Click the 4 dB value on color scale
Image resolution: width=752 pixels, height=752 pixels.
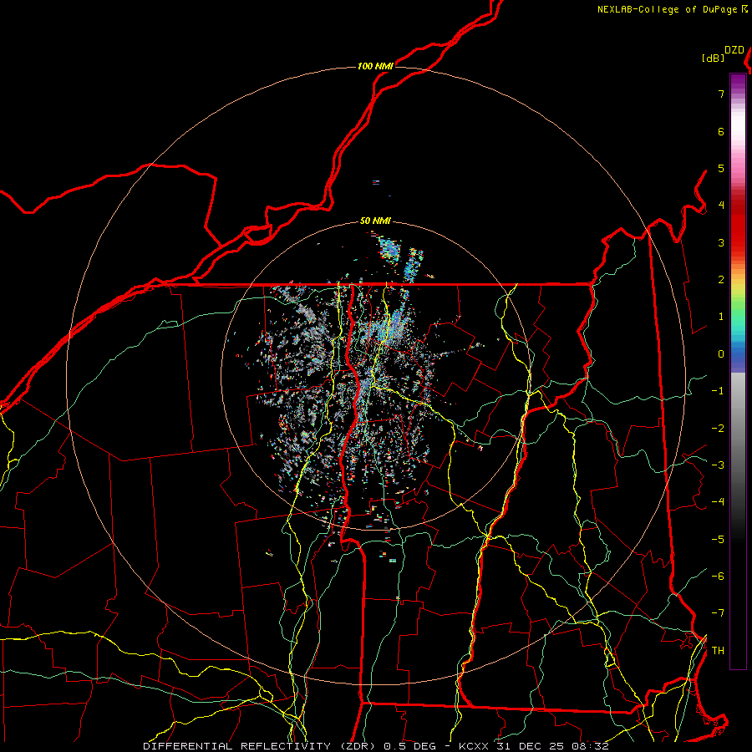coord(721,206)
